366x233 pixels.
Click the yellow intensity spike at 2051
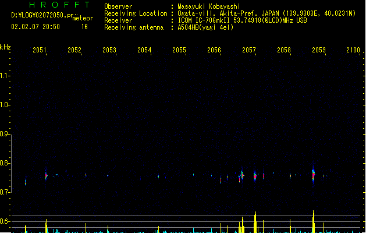tap(46, 226)
